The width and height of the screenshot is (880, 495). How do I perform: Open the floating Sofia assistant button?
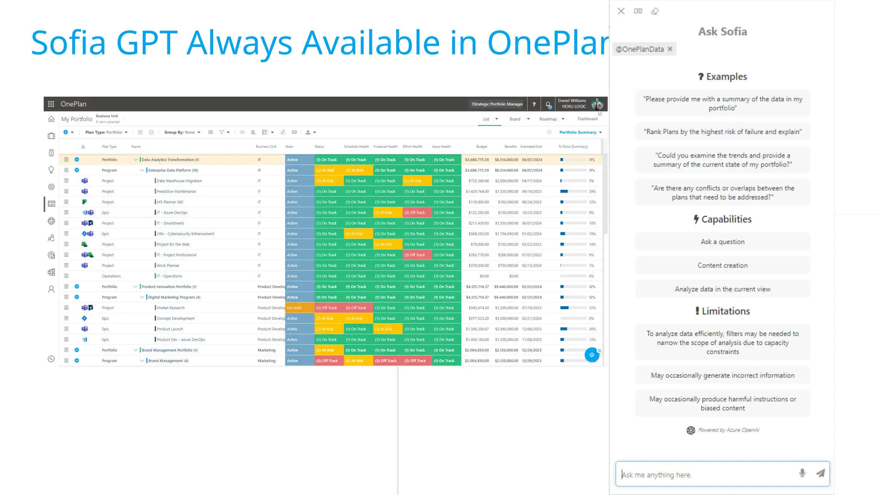592,355
